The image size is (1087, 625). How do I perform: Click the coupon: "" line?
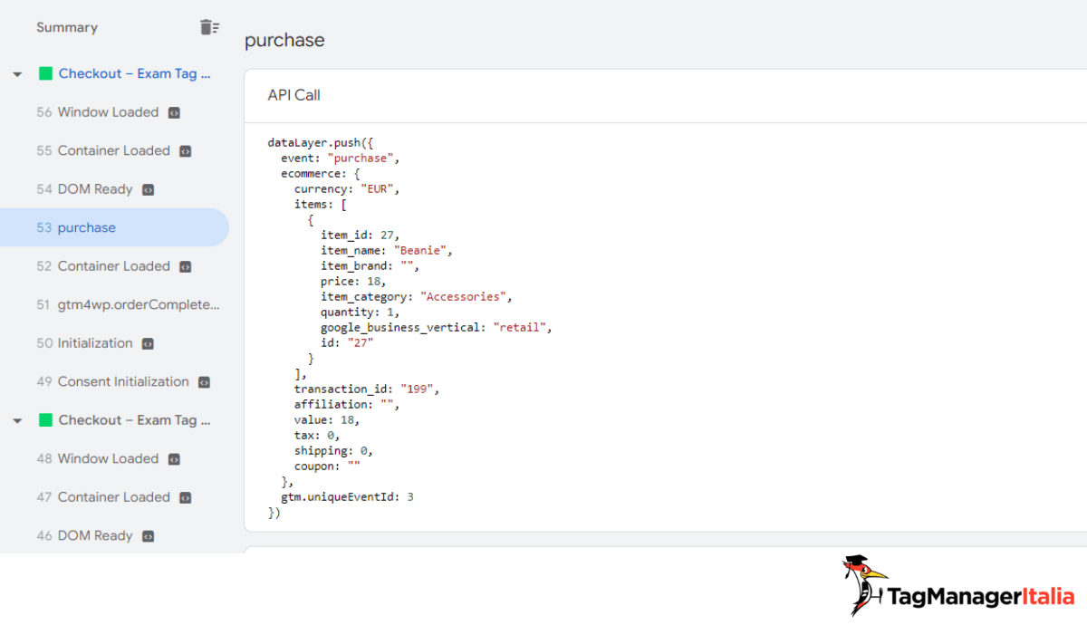point(327,466)
